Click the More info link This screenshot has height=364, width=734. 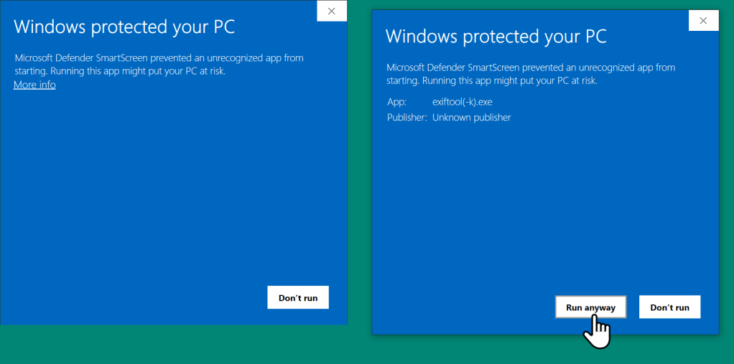point(34,85)
